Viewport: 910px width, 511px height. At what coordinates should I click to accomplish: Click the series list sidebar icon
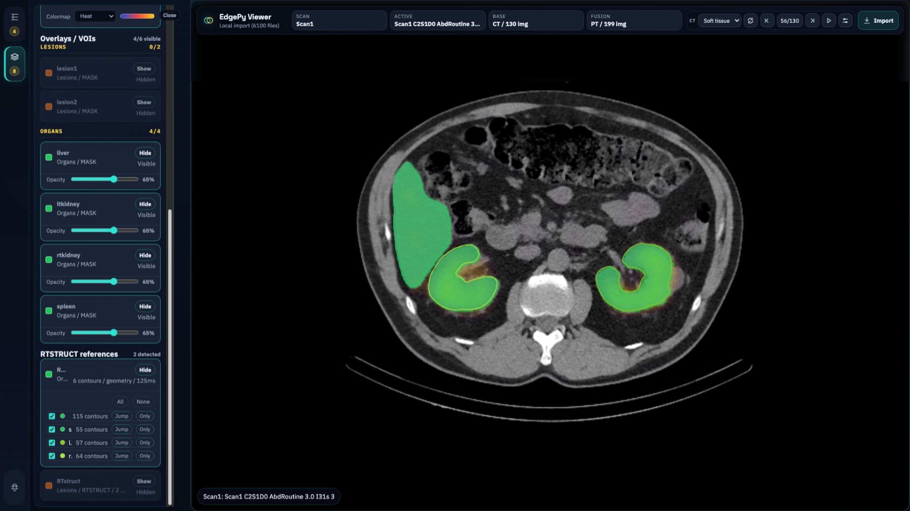point(15,17)
